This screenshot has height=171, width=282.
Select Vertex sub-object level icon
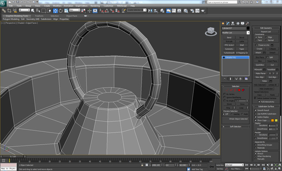click(x=227, y=90)
